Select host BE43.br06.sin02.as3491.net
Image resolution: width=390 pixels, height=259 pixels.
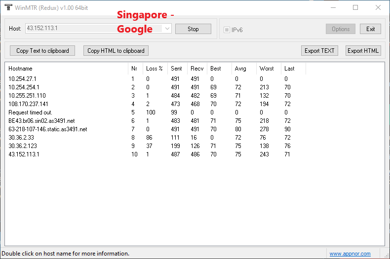point(41,121)
